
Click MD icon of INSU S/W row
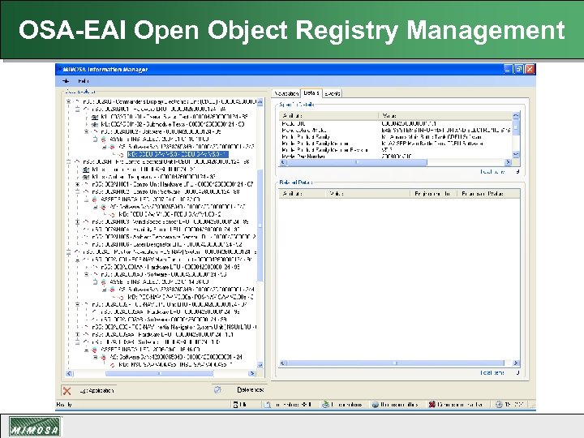click(x=112, y=365)
